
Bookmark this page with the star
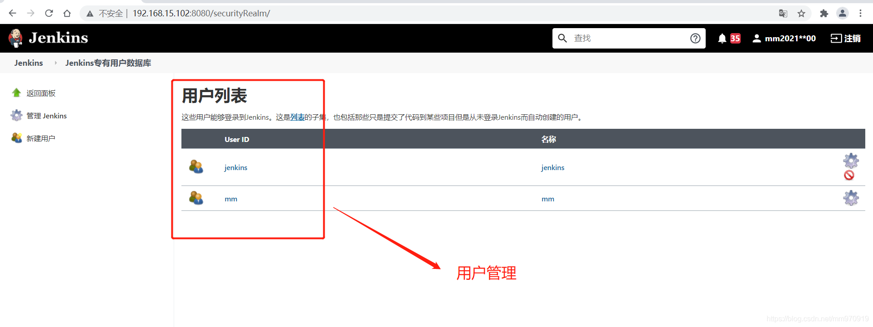coord(801,13)
